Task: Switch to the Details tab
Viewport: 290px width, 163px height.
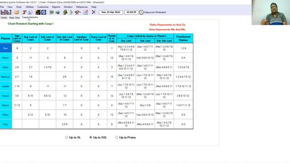Action: click(x=4, y=18)
